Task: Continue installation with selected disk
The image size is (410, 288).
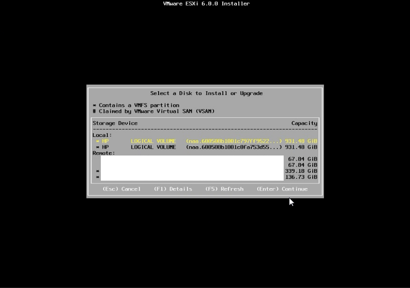Action: click(282, 189)
